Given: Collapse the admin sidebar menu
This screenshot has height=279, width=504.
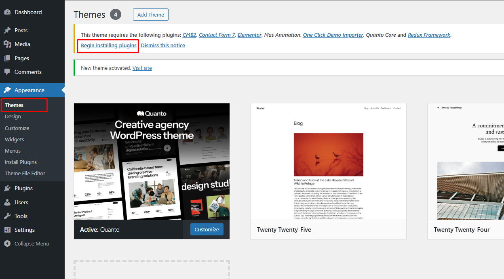Looking at the screenshot, I should click(x=32, y=243).
